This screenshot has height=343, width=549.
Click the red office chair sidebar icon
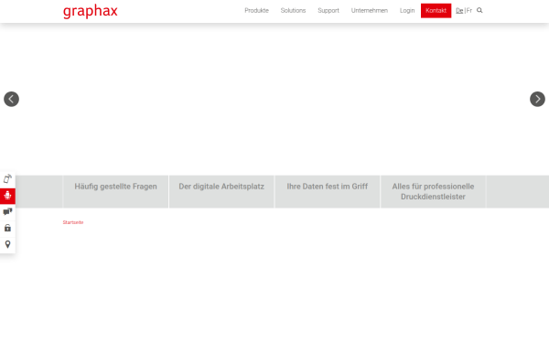pos(7,196)
